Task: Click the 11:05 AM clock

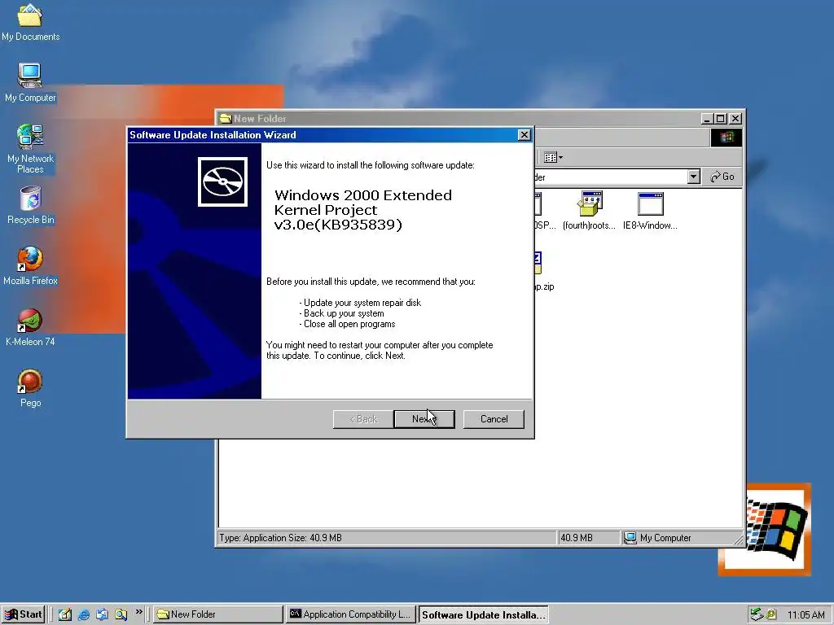Action: [x=805, y=615]
